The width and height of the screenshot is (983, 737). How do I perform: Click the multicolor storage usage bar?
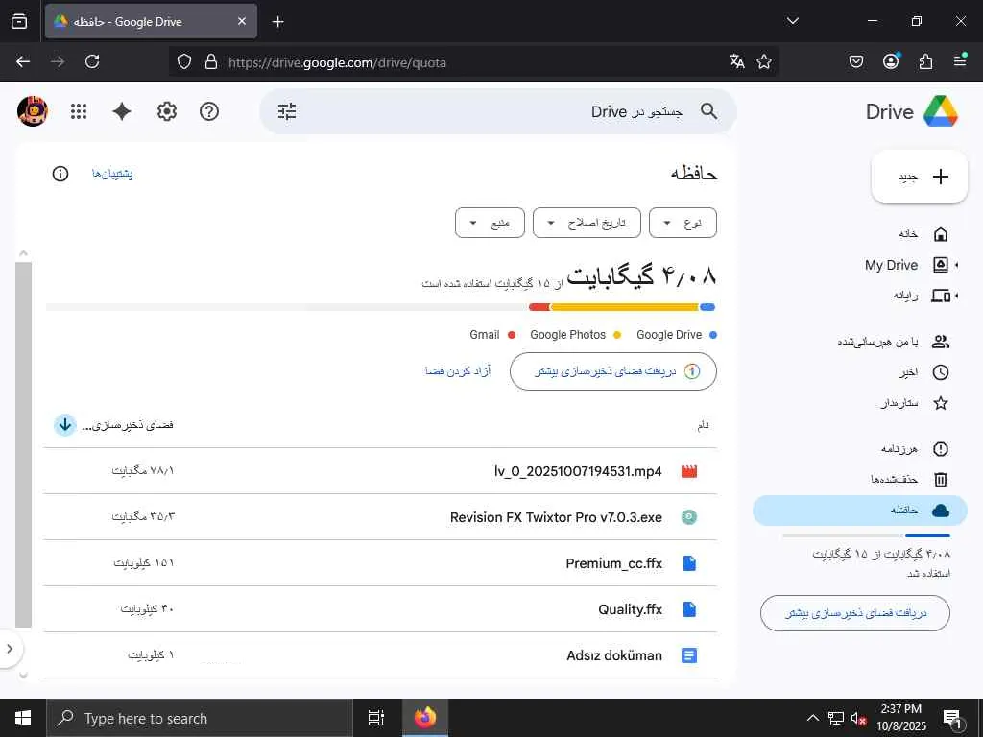380,307
